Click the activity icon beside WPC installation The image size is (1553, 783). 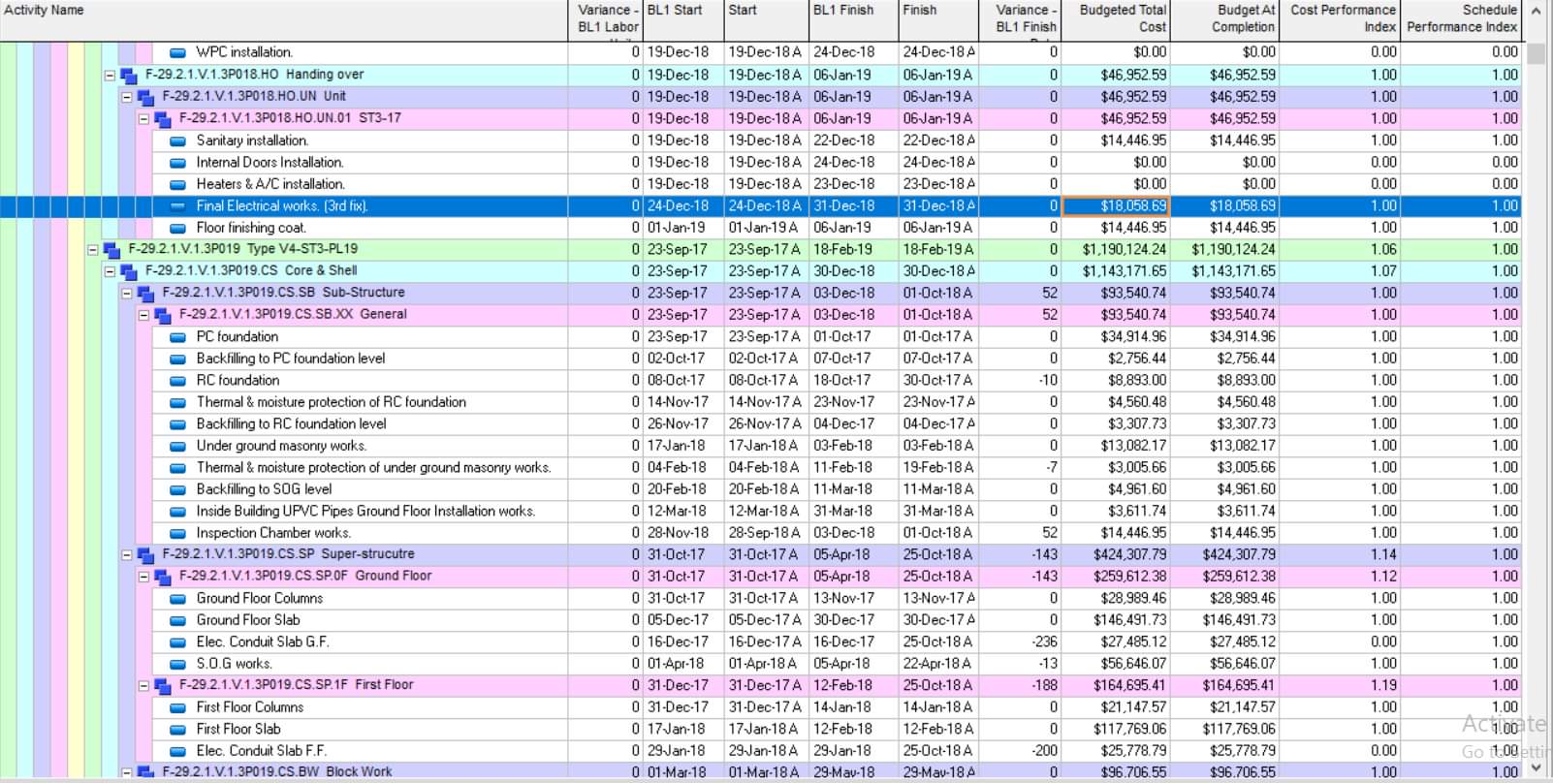pyautogui.click(x=177, y=52)
